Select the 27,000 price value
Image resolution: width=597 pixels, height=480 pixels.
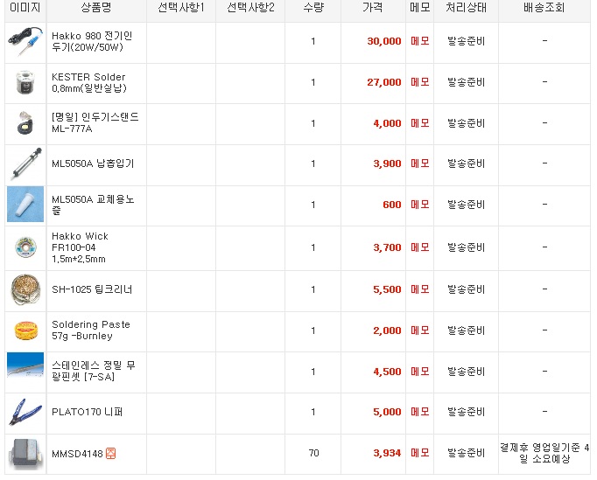(x=384, y=82)
